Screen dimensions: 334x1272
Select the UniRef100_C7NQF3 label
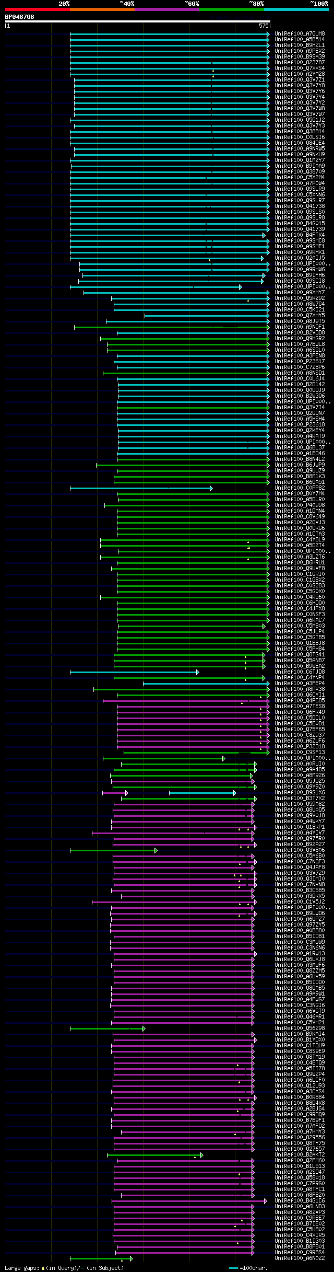(x=300, y=862)
